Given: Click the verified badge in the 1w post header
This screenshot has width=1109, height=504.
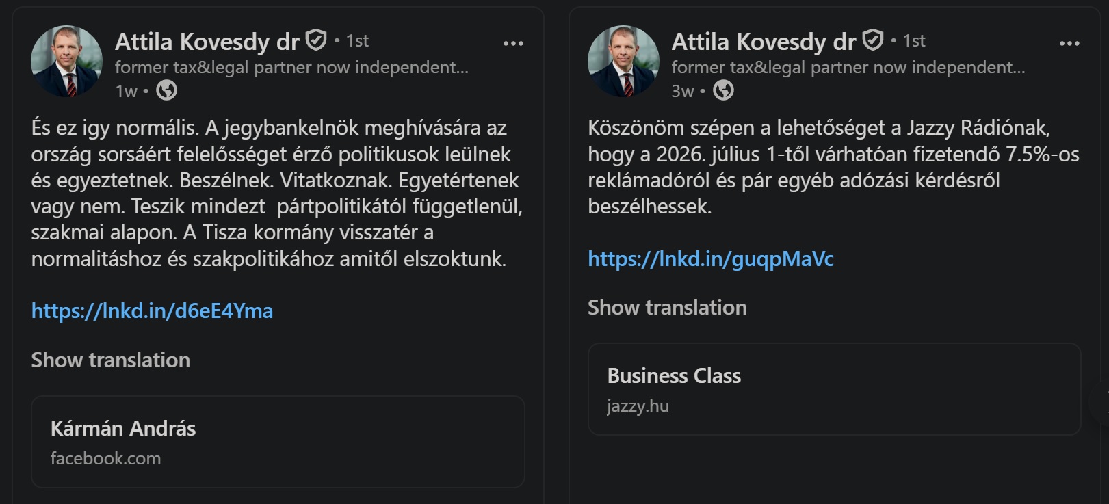Looking at the screenshot, I should pos(315,40).
